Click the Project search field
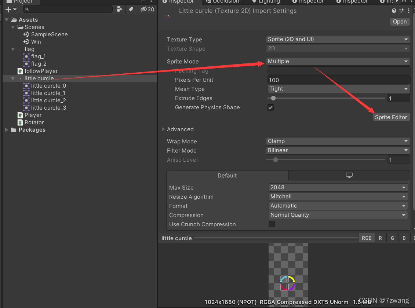The width and height of the screenshot is (415, 308). [x=68, y=9]
